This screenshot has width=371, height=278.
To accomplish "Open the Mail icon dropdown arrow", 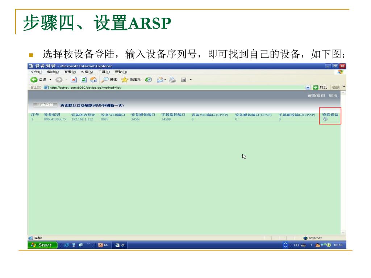I will pyautogui.click(x=165, y=80).
